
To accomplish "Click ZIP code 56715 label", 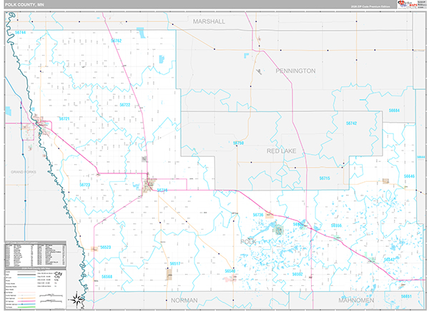I will click(325, 178).
